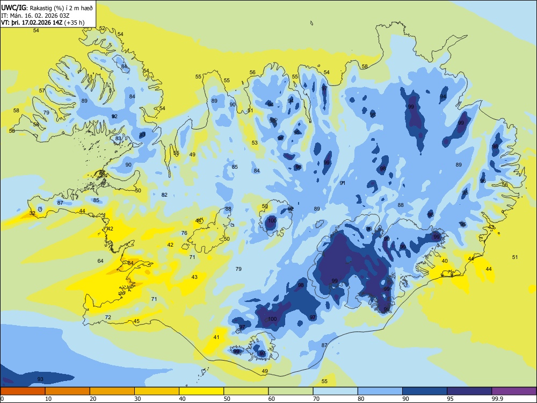Click the 'VT: þri. 17.02.2026 14Z (+35 h)' line
This screenshot has height=403, width=537.
click(43, 23)
